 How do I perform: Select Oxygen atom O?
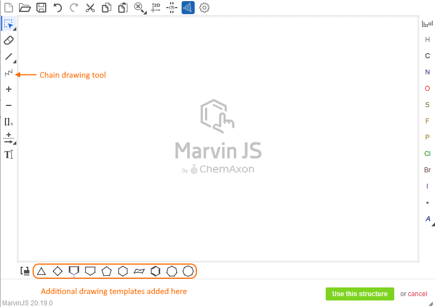[x=427, y=89]
